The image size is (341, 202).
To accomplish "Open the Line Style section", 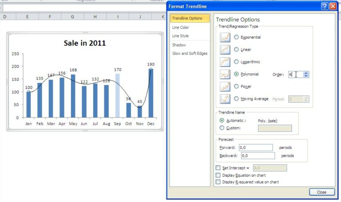I will (180, 36).
